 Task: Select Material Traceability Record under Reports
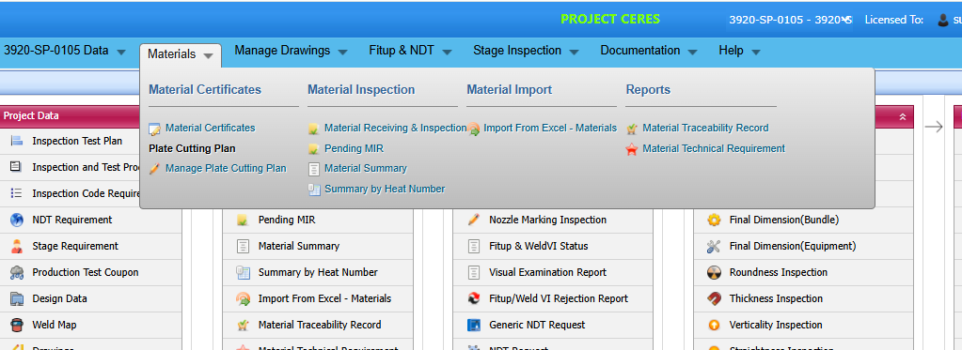pos(705,129)
